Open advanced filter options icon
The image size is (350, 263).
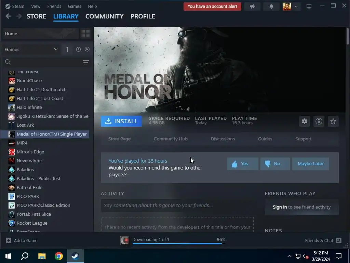86,62
